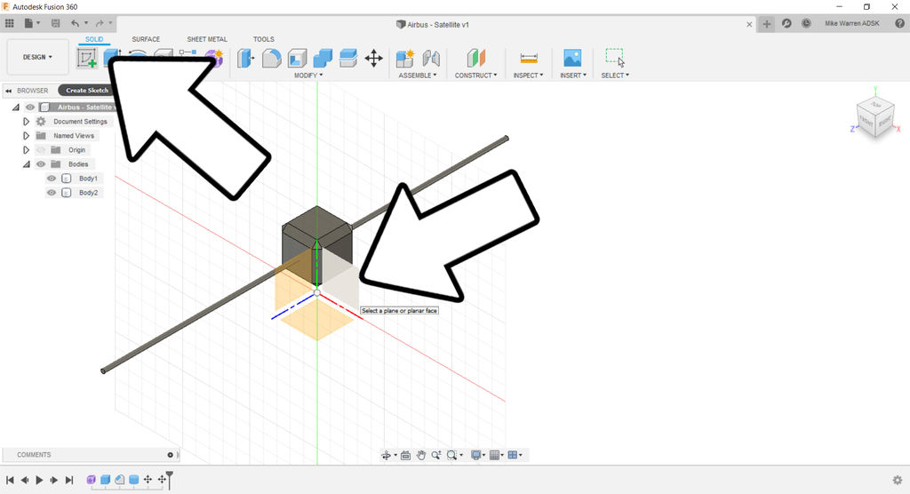The width and height of the screenshot is (910, 494).
Task: Open the SELECT dropdown menu
Action: pyautogui.click(x=615, y=76)
